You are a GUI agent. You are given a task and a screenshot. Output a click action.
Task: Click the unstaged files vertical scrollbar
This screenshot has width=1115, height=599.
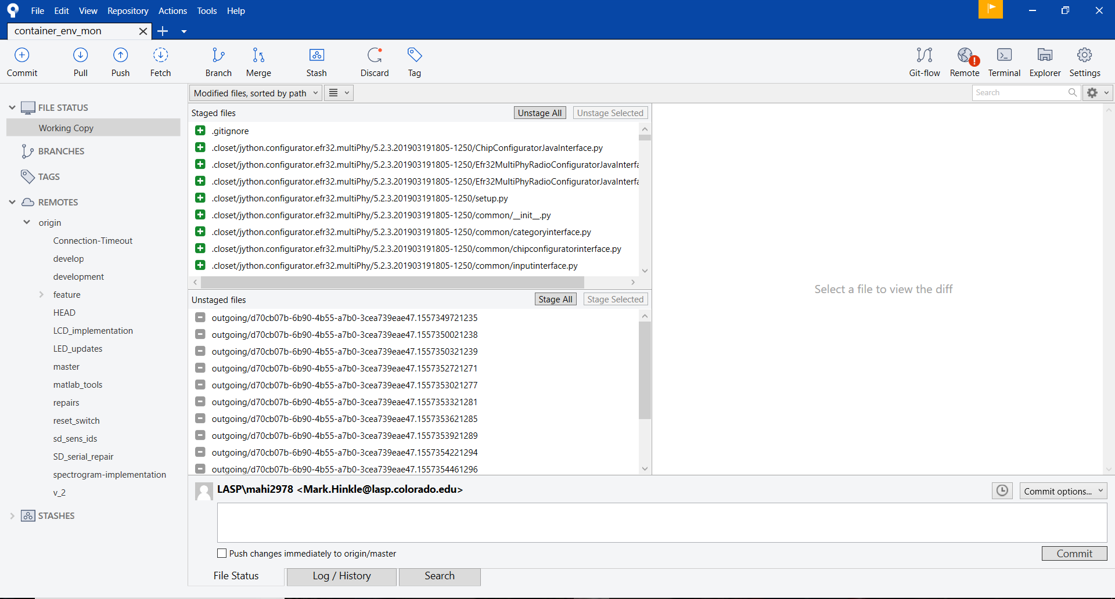(x=645, y=370)
